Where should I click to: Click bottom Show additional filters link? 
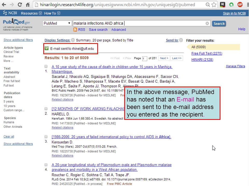tap(18, 144)
